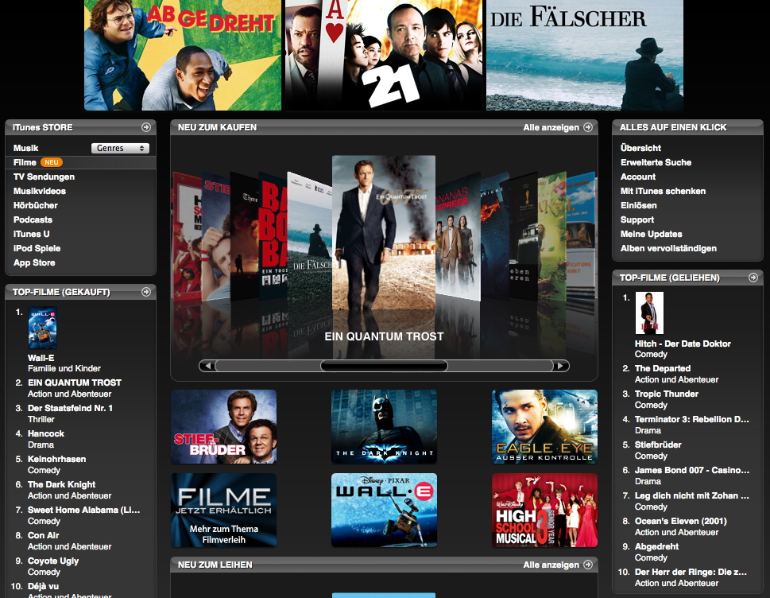The image size is (770, 598).
Task: Click Alben vervollständigen
Action: (x=668, y=248)
